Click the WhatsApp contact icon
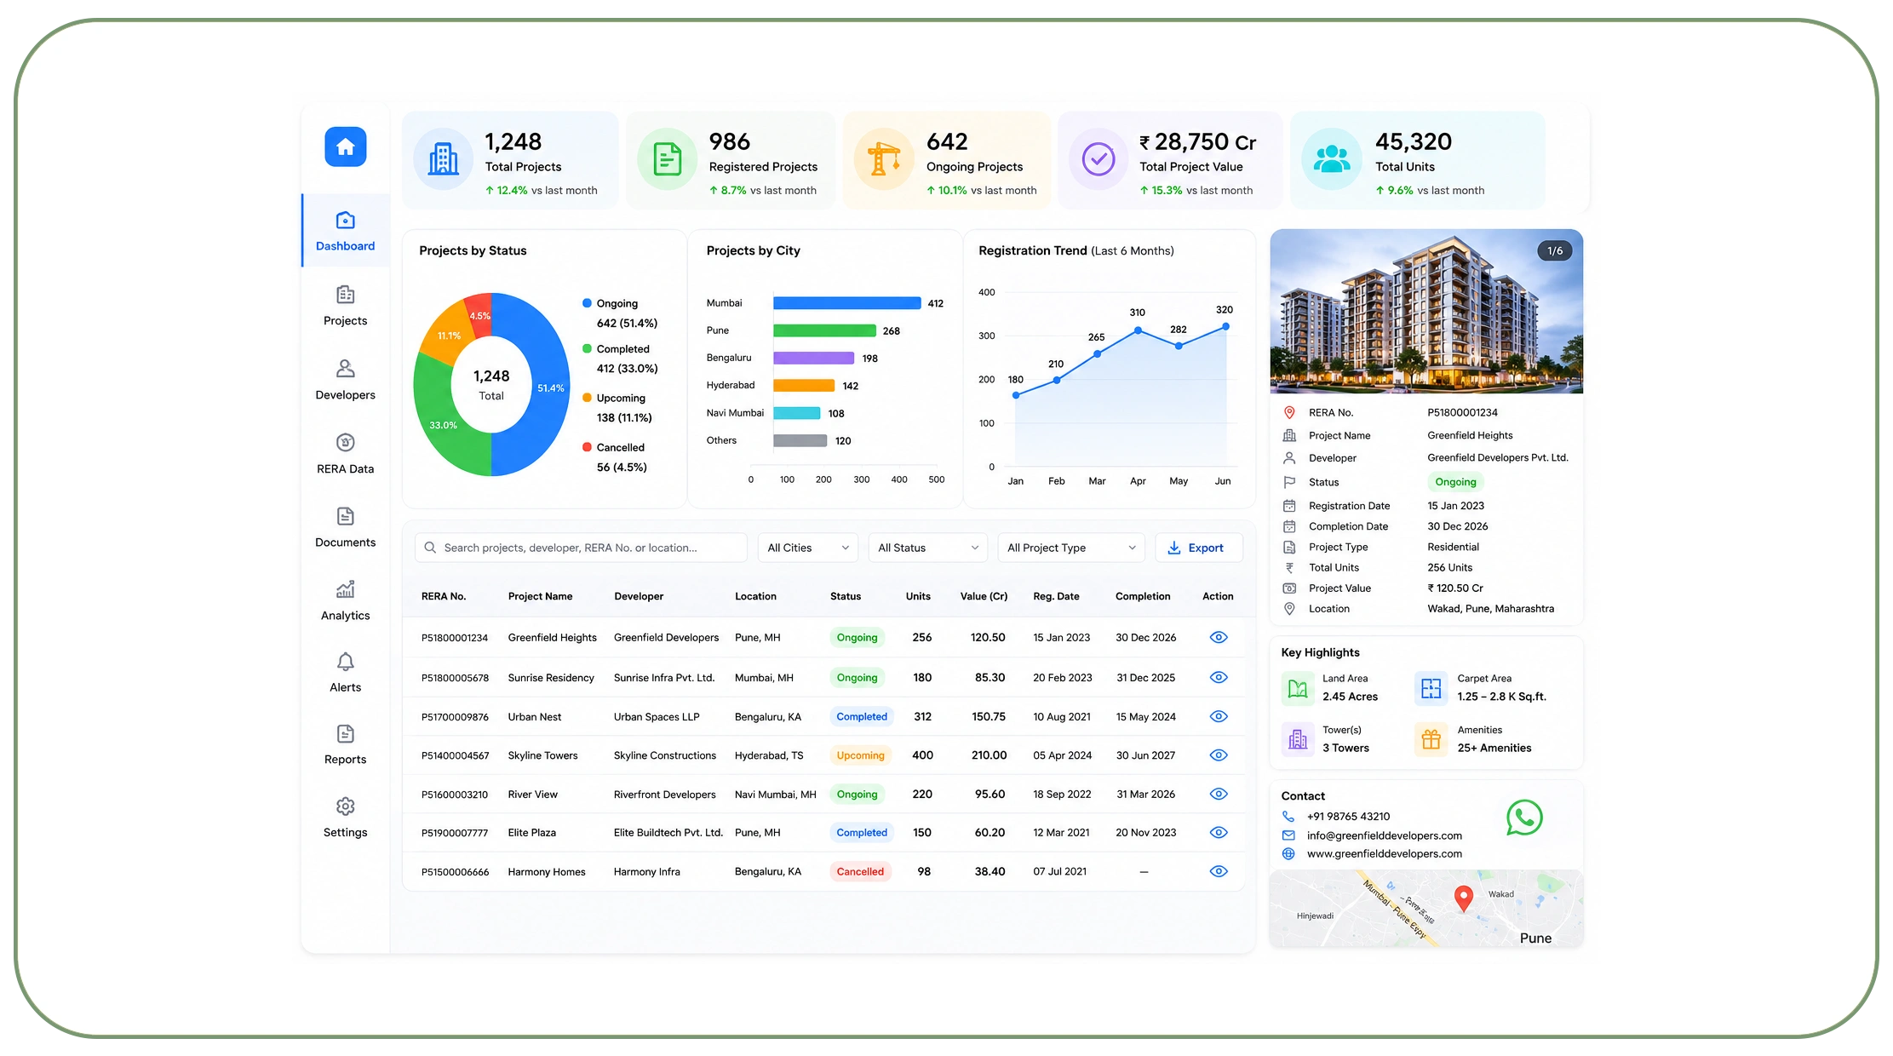This screenshot has width=1893, height=1056. [1523, 818]
